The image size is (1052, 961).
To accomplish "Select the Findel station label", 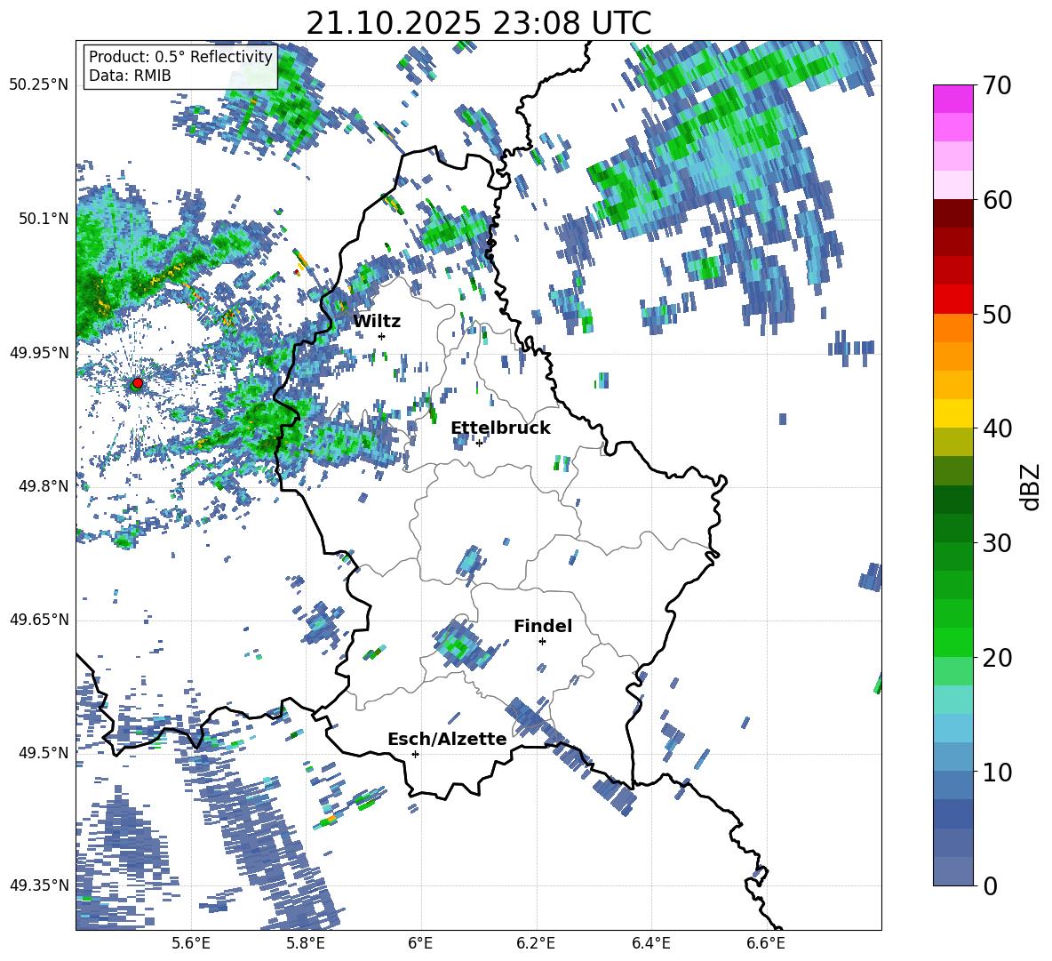I will coord(543,626).
